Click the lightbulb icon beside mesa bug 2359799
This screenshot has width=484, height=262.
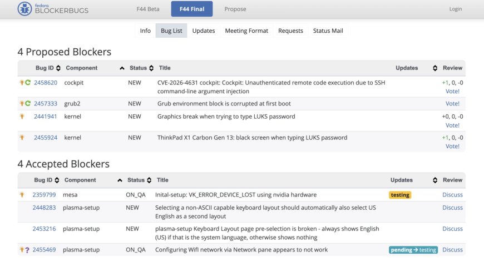(22, 195)
